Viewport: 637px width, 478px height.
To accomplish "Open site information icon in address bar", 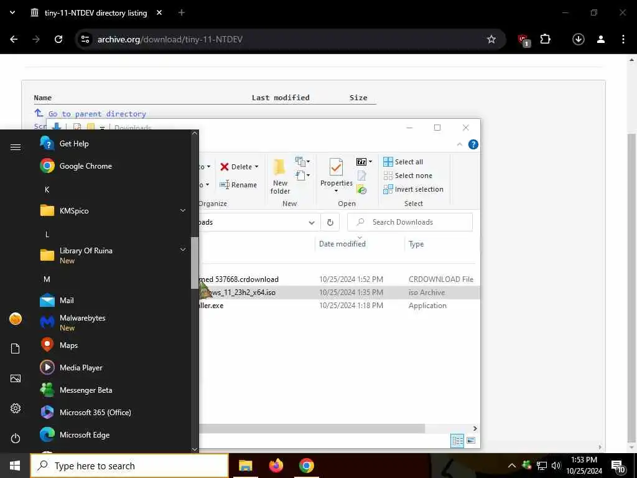I will [x=85, y=39].
